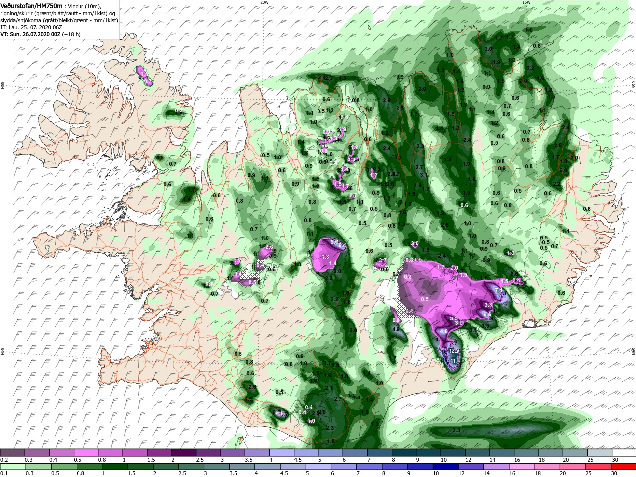This screenshot has height=477, width=636.
Task: Click the palest green 0.1 swatch in the lower legend row
Action: 13,467
